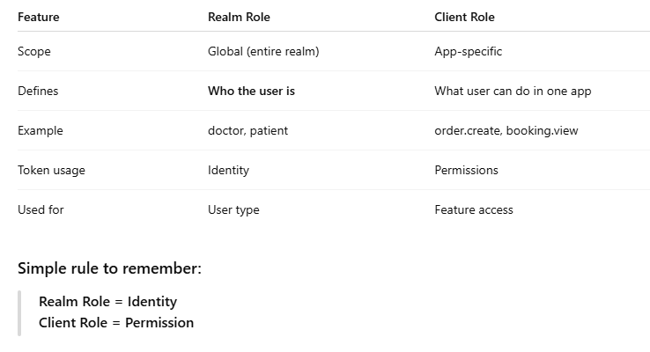Select the Example row label
This screenshot has width=650, height=352.
coord(41,131)
